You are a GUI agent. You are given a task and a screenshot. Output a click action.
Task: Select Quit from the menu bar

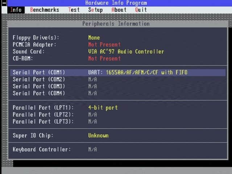pyautogui.click(x=141, y=10)
